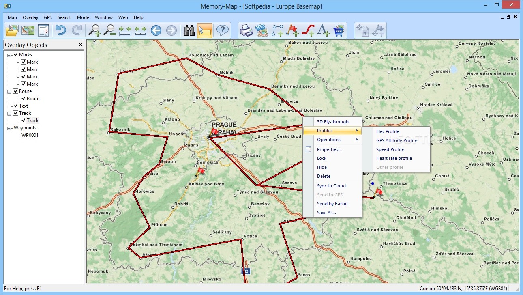Image resolution: width=523 pixels, height=295 pixels.
Task: Open the Mode menu
Action: (83, 17)
